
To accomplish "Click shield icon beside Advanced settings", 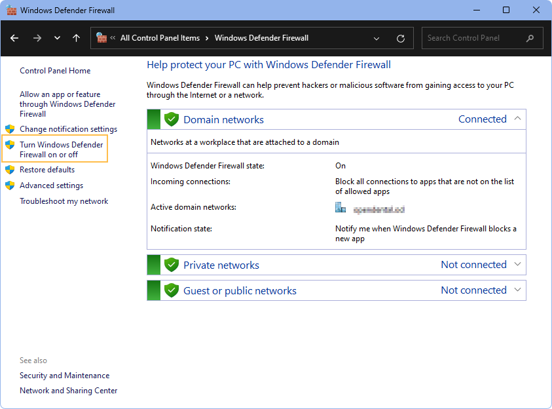I will click(10, 185).
